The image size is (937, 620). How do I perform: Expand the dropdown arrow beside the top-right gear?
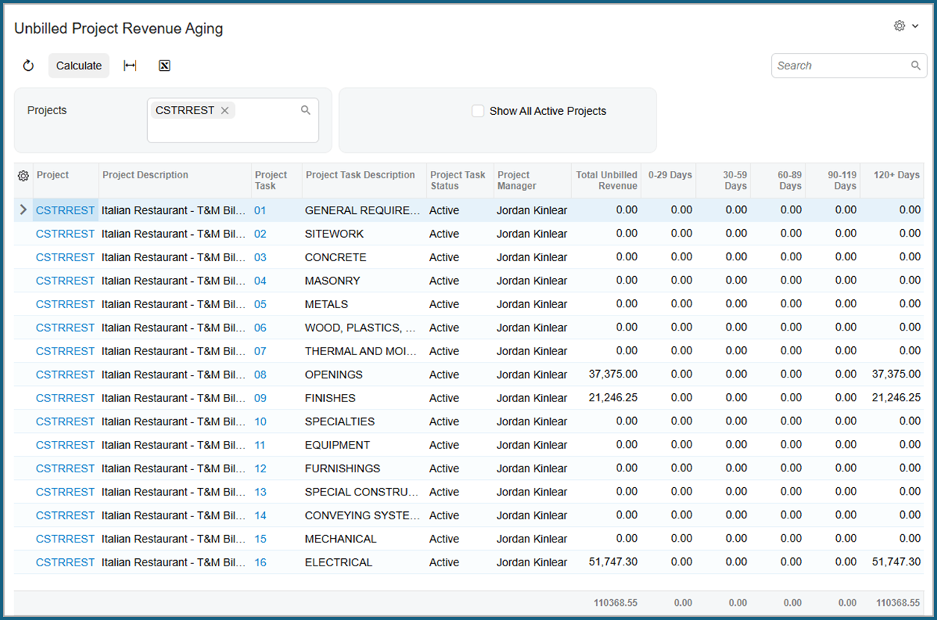pyautogui.click(x=915, y=26)
